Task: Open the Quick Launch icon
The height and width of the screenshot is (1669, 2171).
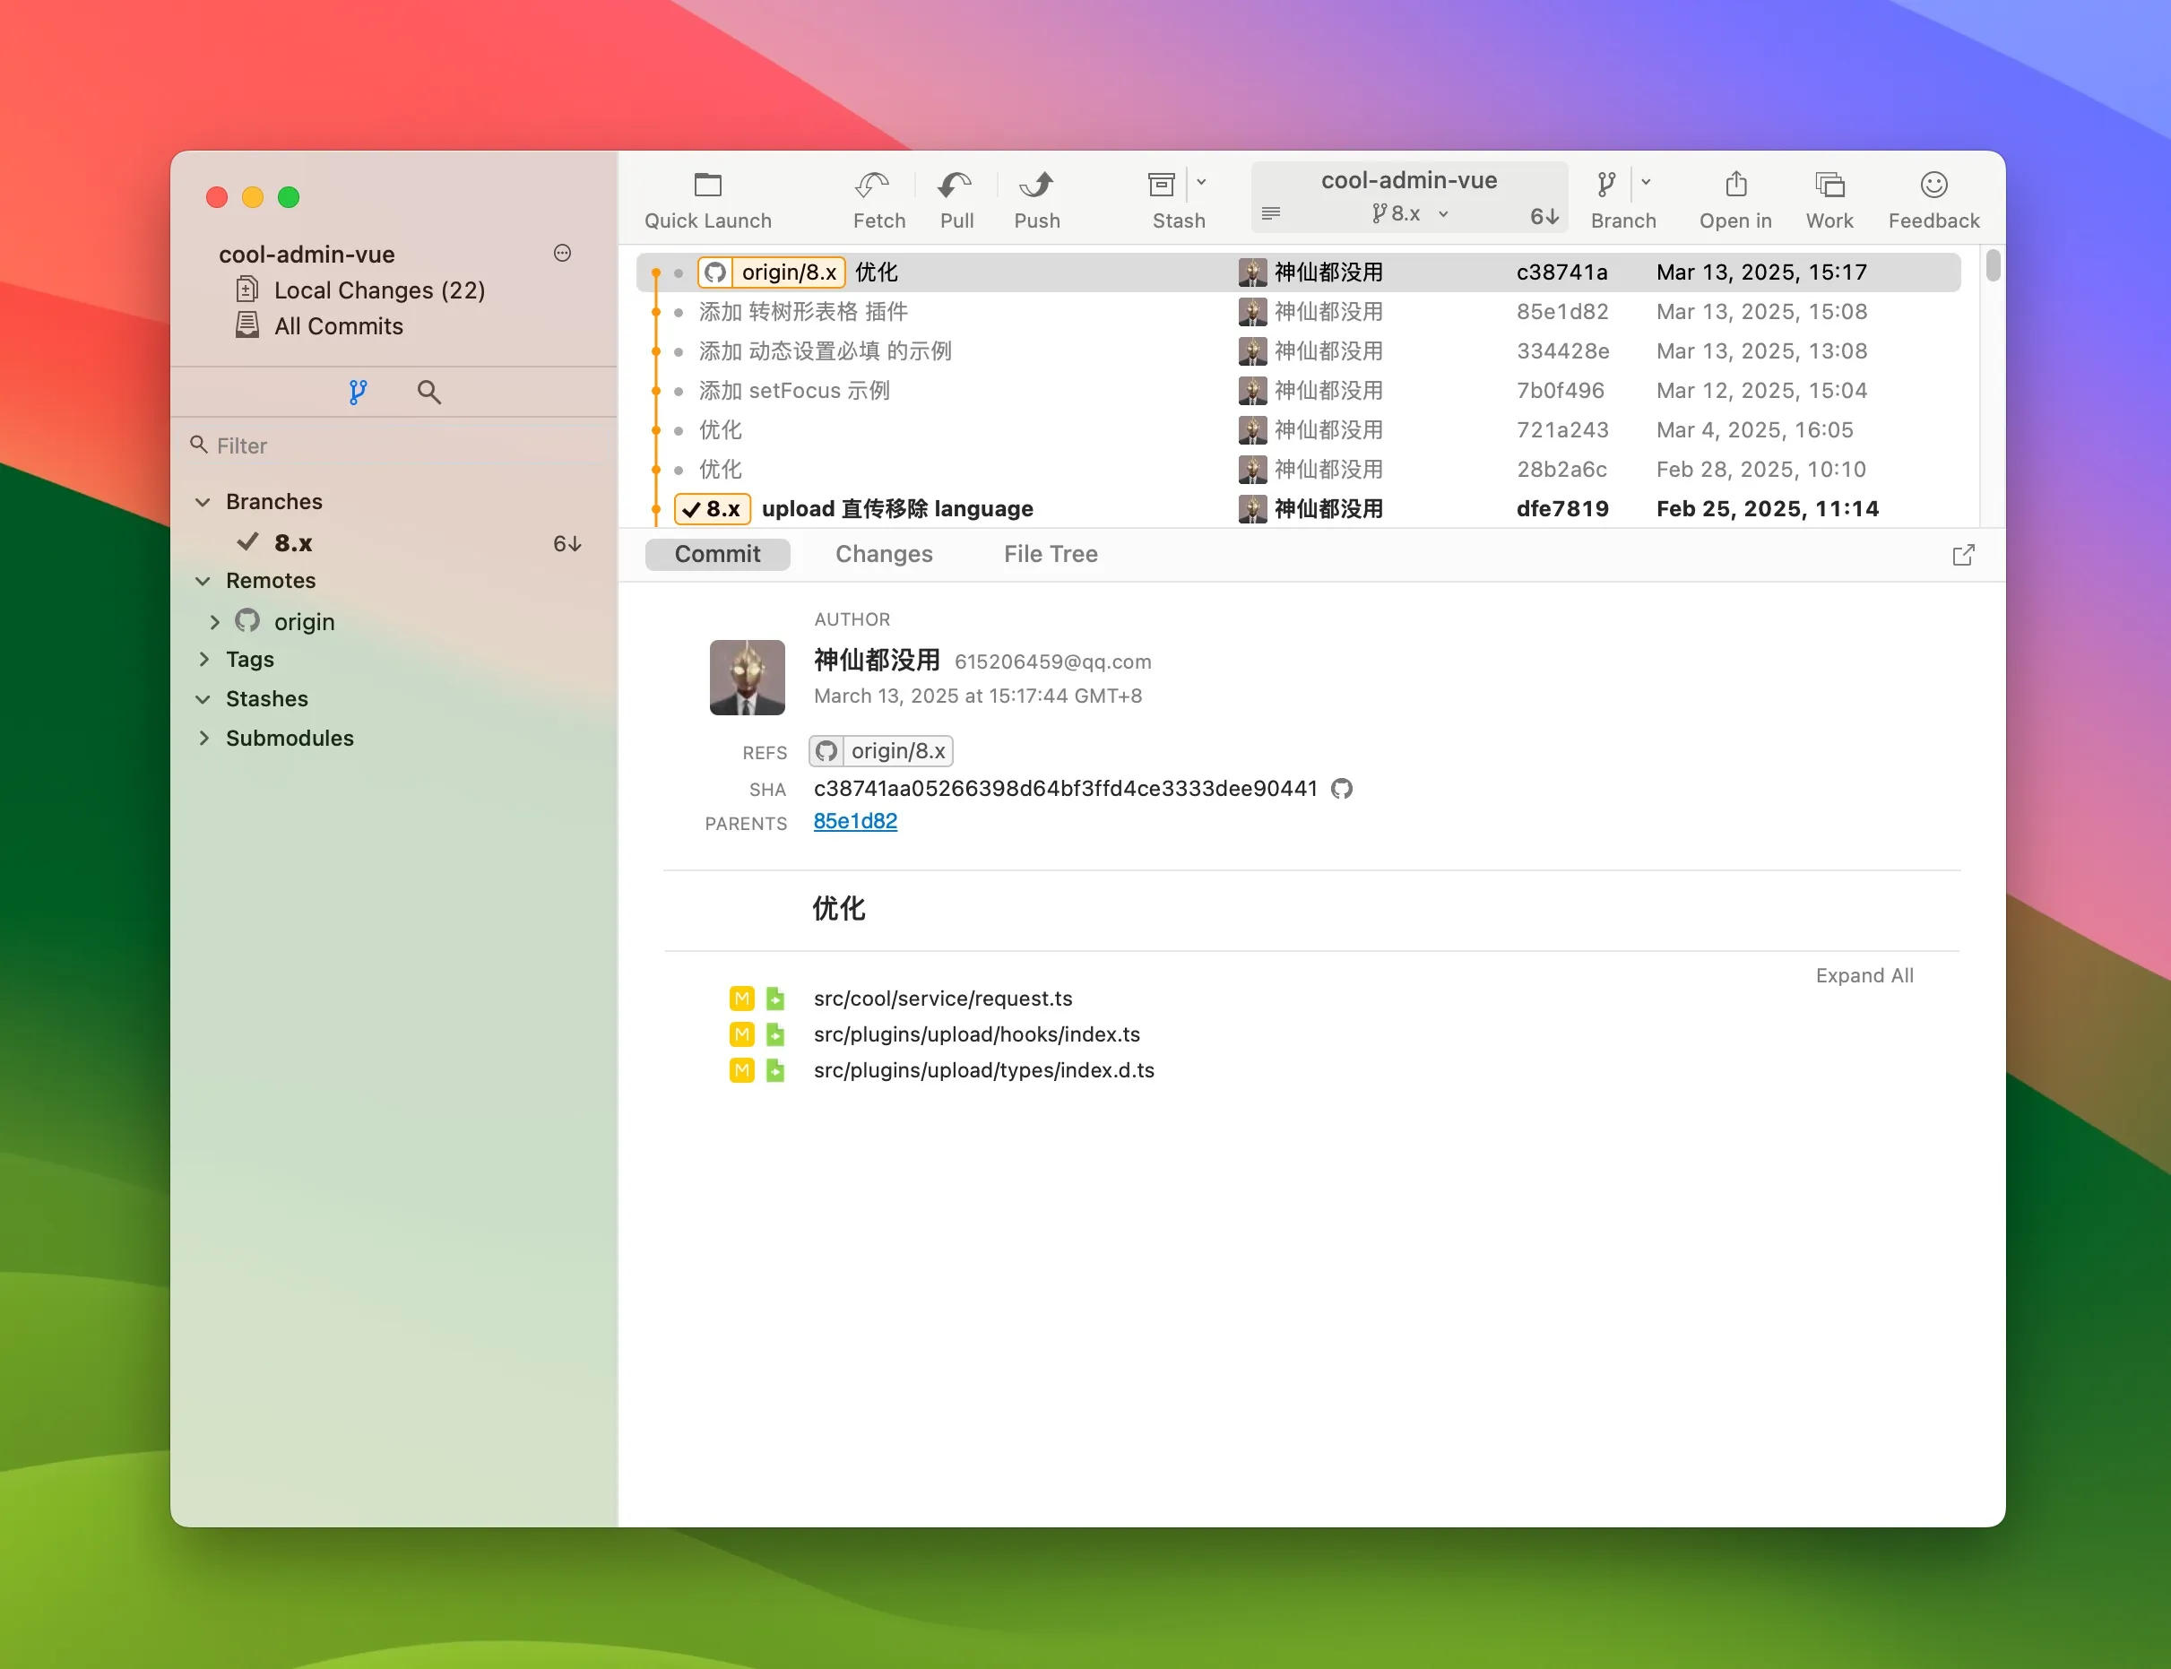Action: [707, 186]
